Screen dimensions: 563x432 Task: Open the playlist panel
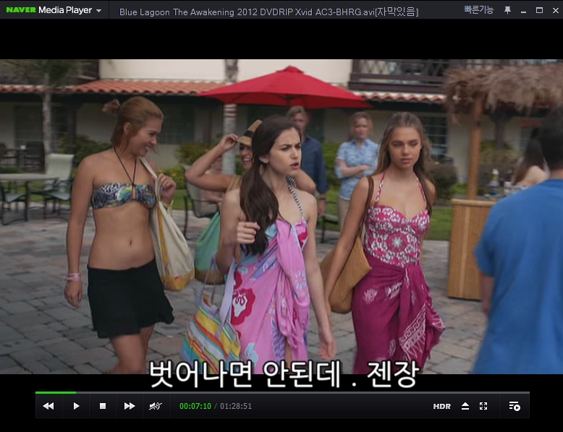click(514, 406)
